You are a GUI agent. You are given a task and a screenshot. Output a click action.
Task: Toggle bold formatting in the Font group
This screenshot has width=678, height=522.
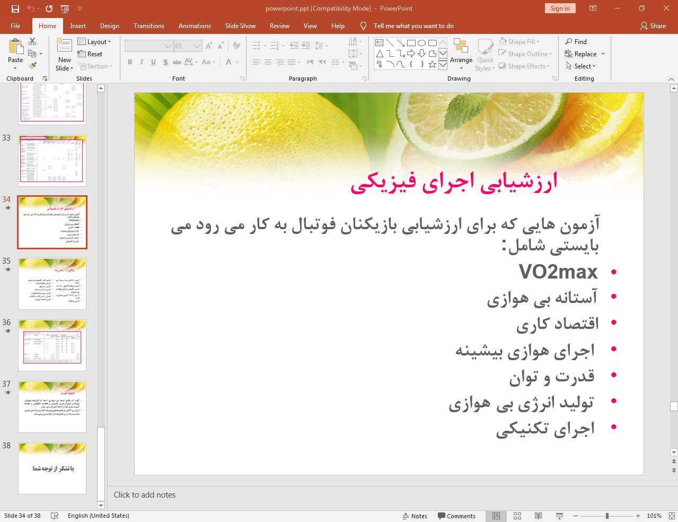tap(129, 62)
